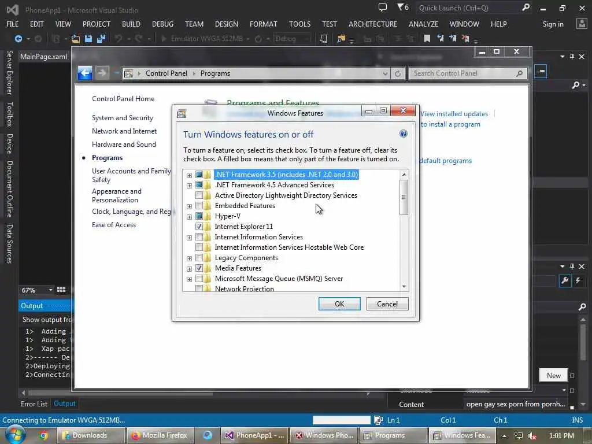Click the Bookmark icon in the toolbar
This screenshot has width=592, height=444.
pos(427,39)
